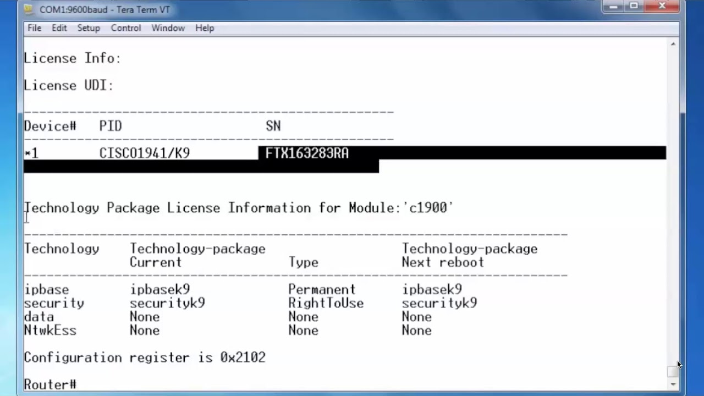Image resolution: width=704 pixels, height=396 pixels.
Task: Click the Current securityk9 package value
Action: click(167, 303)
